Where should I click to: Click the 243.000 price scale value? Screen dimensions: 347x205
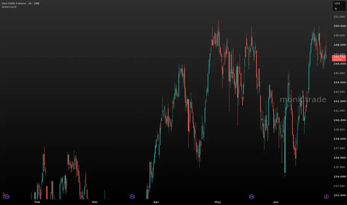coord(339,92)
